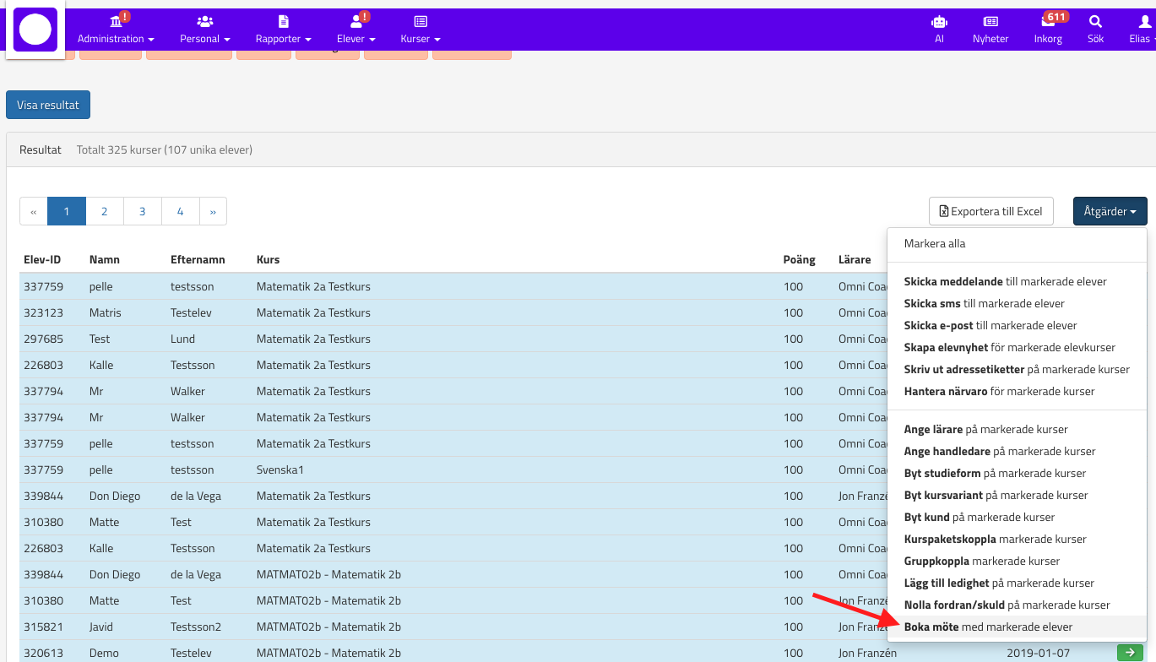Image resolution: width=1156 pixels, height=662 pixels.
Task: Open Nyheter news icon
Action: [x=990, y=23]
